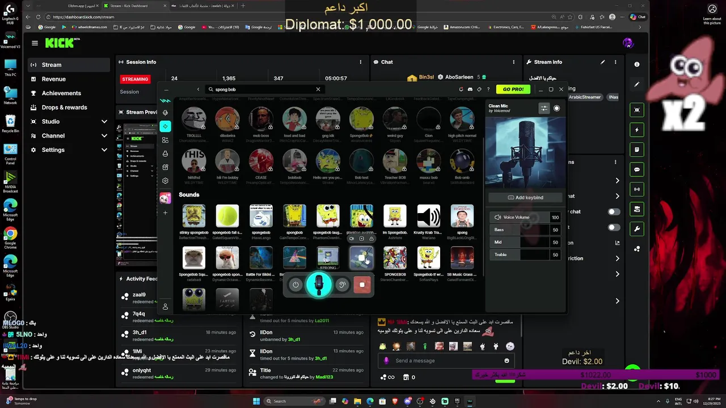Edit Stream info with pencil icon
This screenshot has width=726, height=408.
[603, 62]
